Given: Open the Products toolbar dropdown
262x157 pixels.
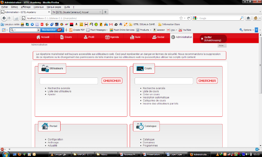Looking at the screenshot, I should point(143,30).
